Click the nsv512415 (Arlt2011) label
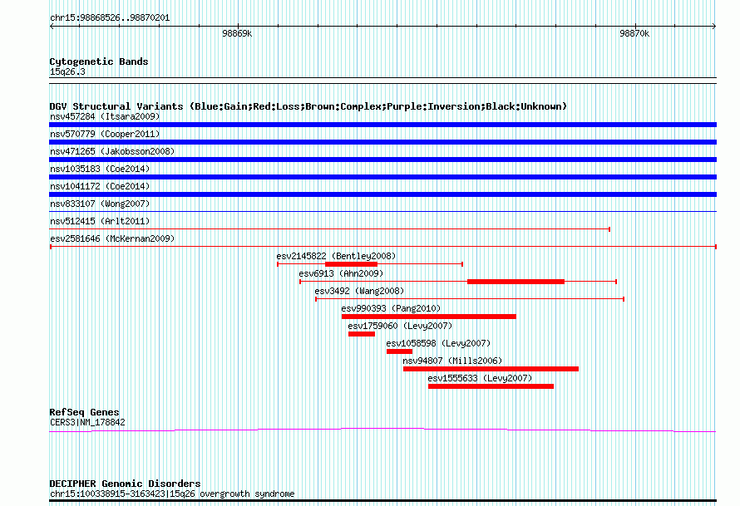740x506 pixels. (x=100, y=221)
